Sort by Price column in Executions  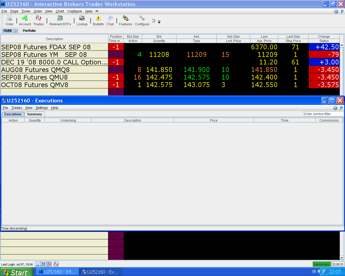(x=214, y=120)
